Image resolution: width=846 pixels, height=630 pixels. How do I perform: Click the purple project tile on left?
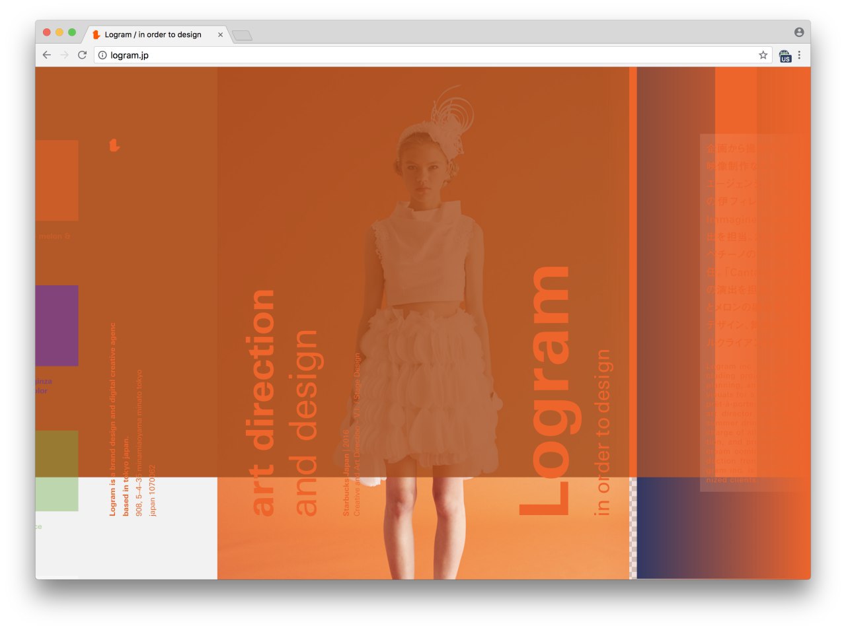pyautogui.click(x=57, y=326)
